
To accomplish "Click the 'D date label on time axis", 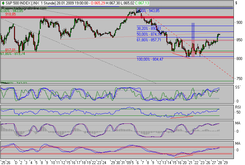I will point(16,162).
